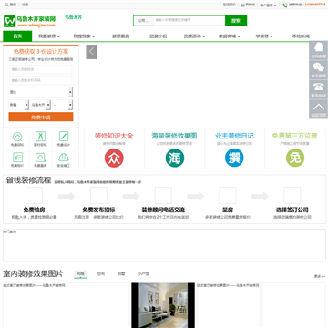The width and height of the screenshot is (328, 328).
Task: Open the shopping cart icon in top bar
Action: coord(242,5)
